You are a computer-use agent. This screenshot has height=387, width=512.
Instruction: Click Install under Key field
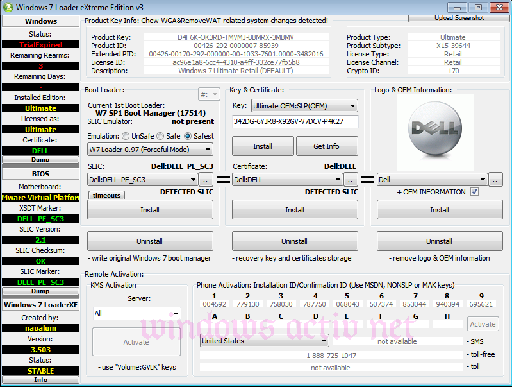point(263,146)
